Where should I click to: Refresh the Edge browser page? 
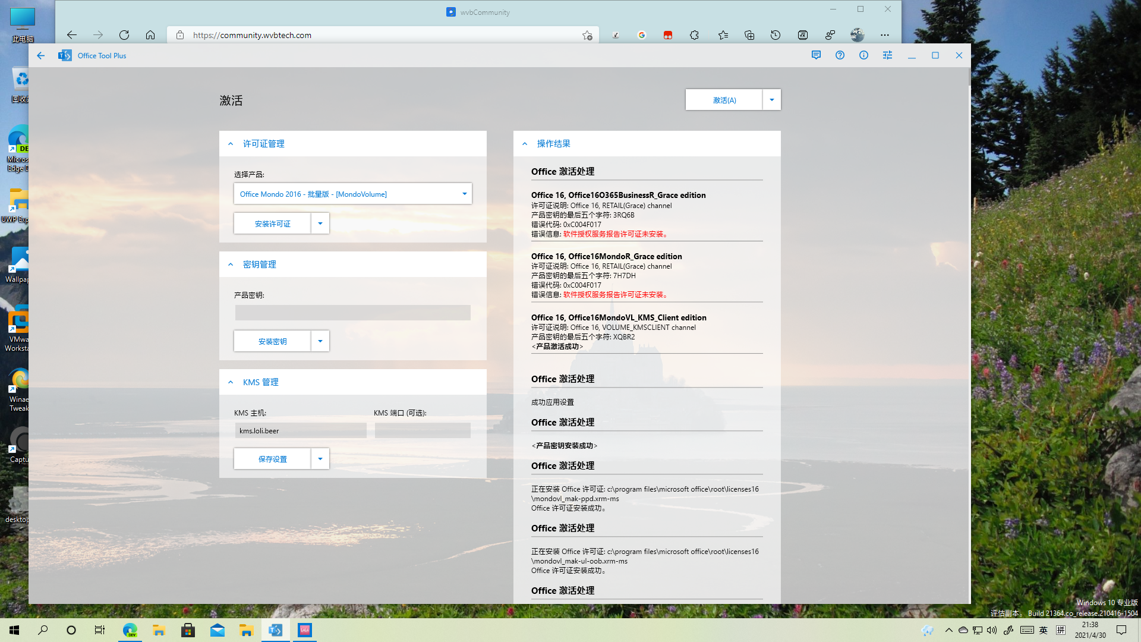[x=124, y=35]
